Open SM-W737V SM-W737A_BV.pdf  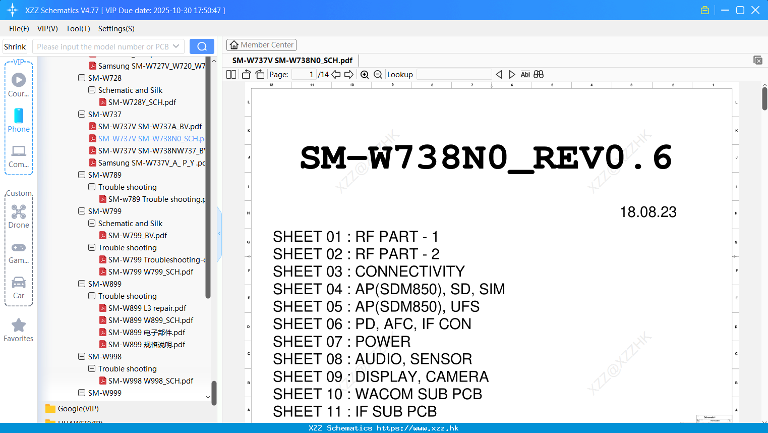coord(146,126)
